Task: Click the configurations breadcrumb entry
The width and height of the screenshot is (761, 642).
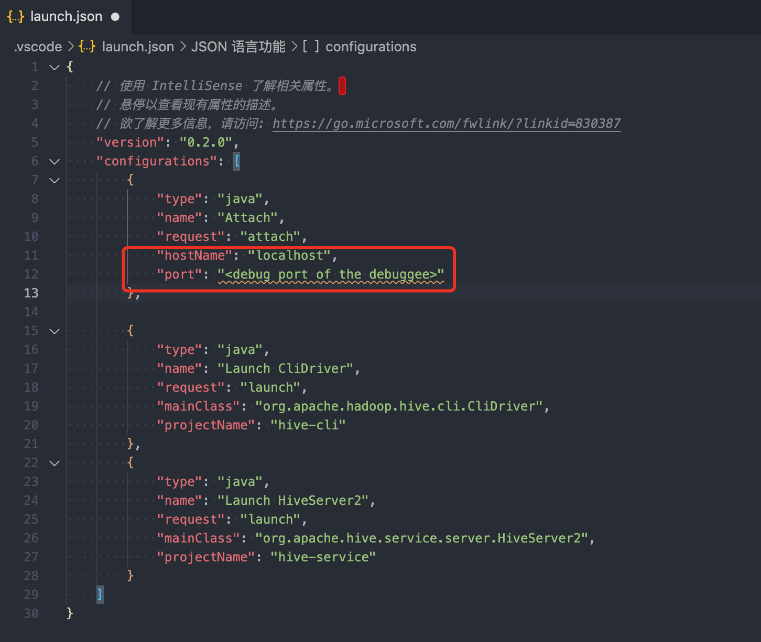Action: [x=371, y=47]
